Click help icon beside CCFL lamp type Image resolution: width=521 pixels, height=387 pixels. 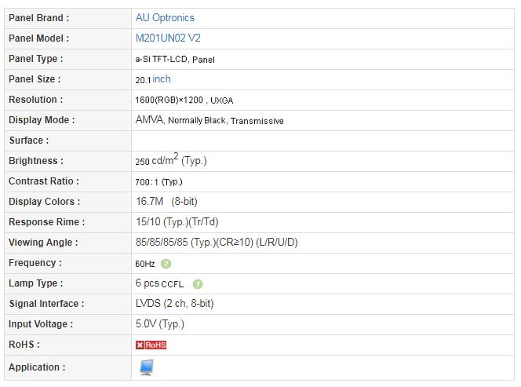click(x=198, y=284)
